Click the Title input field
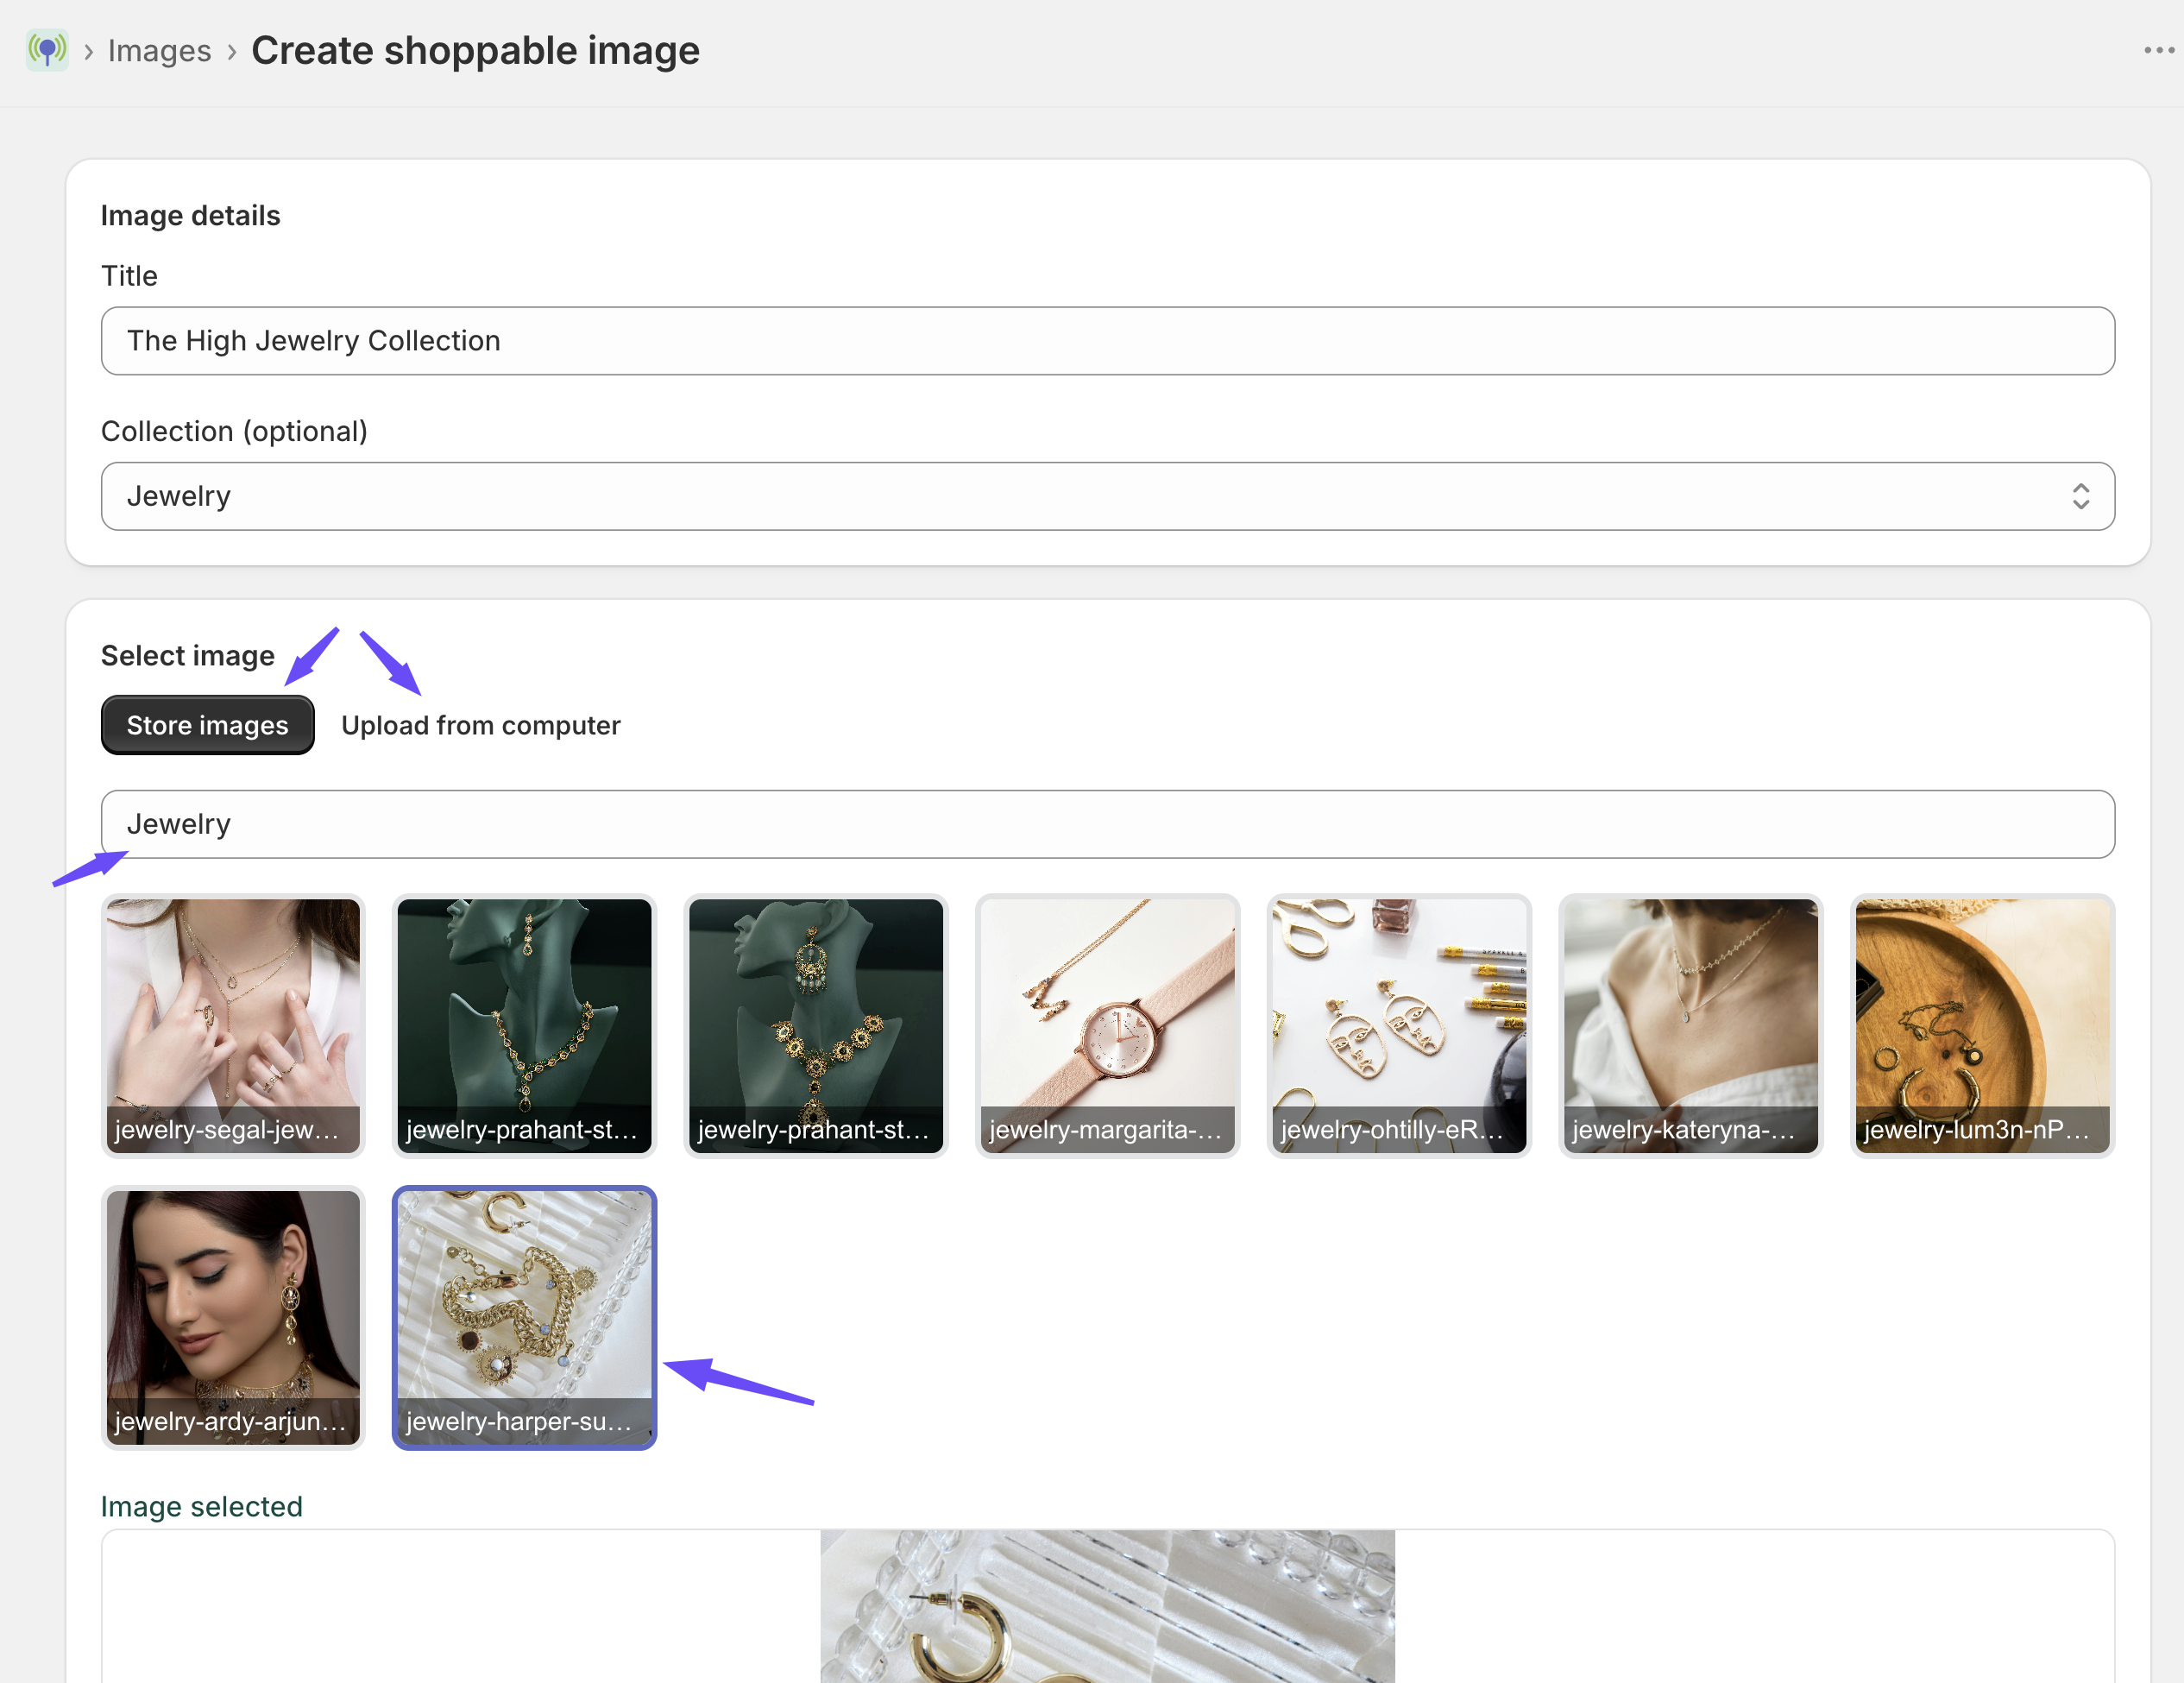Image resolution: width=2184 pixels, height=1683 pixels. point(1107,341)
